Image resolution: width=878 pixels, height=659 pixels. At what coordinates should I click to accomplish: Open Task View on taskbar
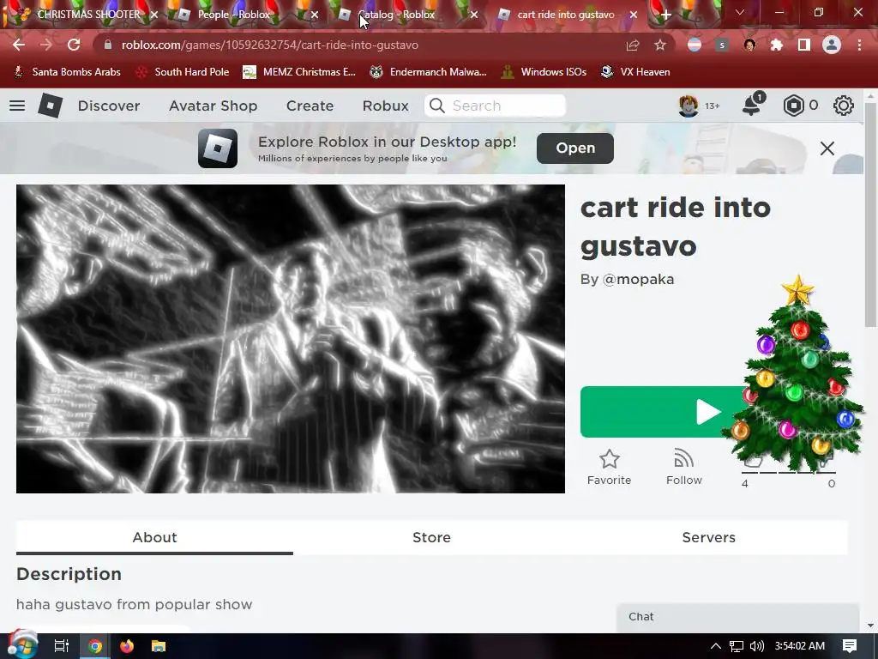point(62,646)
